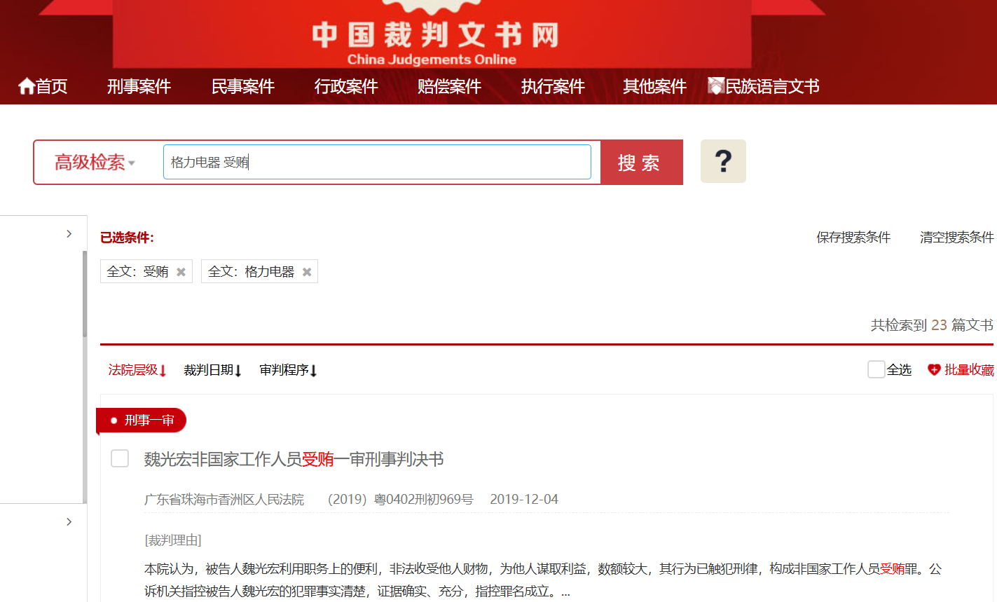The image size is (997, 602).
Task: Tick the 全选 checkbox
Action: (876, 369)
